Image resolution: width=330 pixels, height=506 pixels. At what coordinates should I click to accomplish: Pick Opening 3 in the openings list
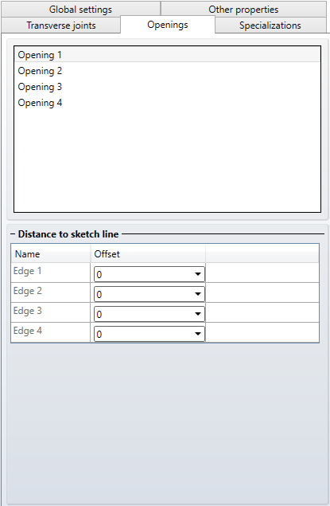pos(167,87)
